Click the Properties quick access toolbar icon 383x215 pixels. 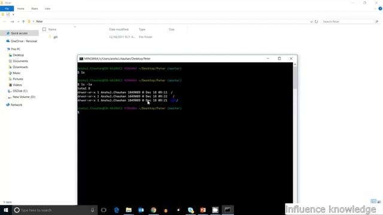coord(8,14)
